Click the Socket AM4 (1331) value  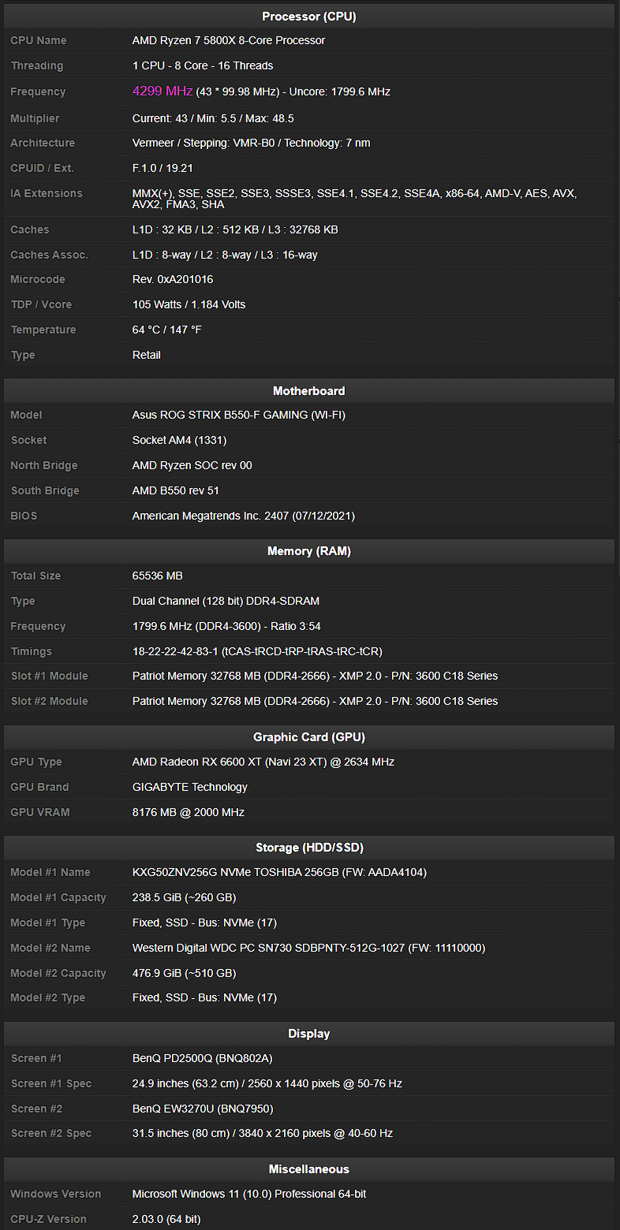click(180, 440)
